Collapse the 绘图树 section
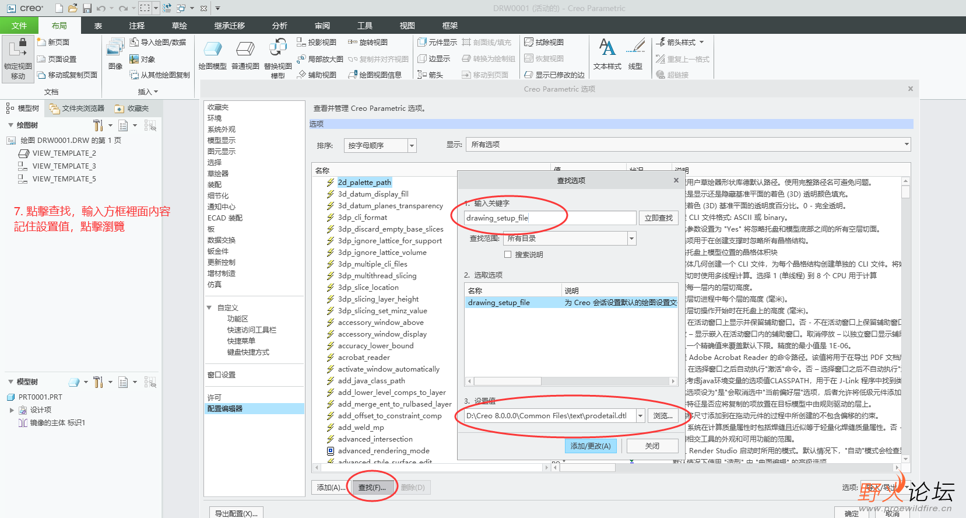The height and width of the screenshot is (518, 966). (10, 125)
